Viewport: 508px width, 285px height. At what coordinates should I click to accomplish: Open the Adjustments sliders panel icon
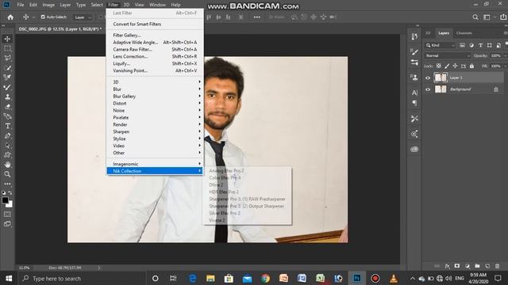pyautogui.click(x=414, y=63)
